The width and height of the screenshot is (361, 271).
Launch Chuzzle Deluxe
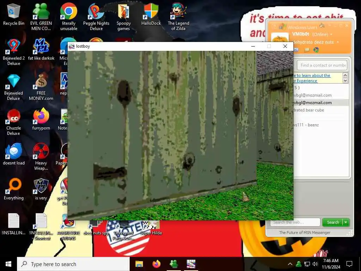click(14, 122)
